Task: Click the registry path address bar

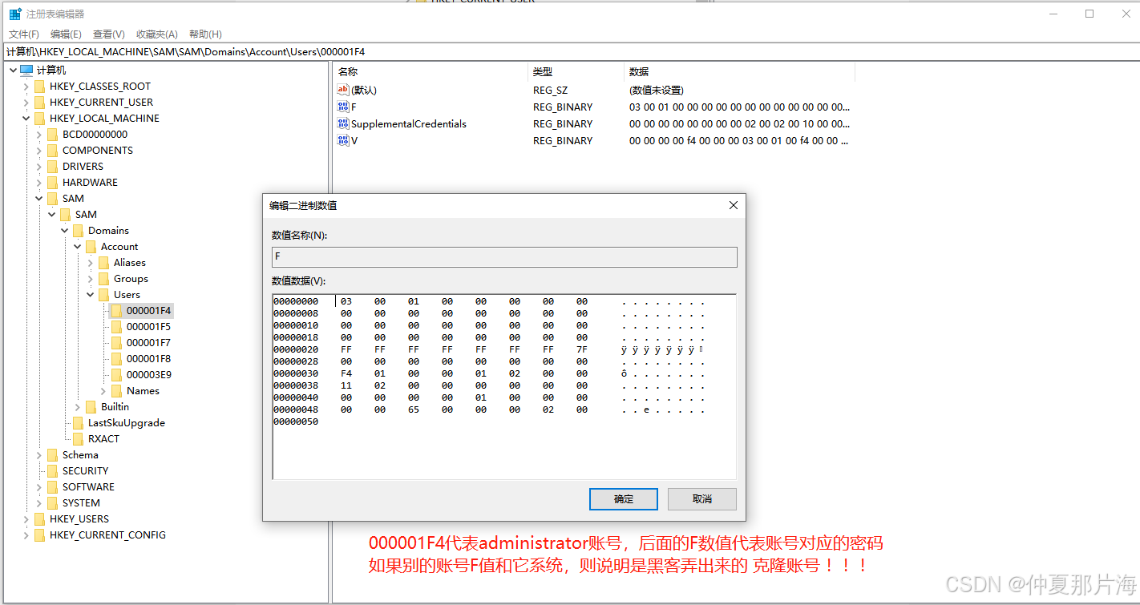Action: [x=570, y=51]
